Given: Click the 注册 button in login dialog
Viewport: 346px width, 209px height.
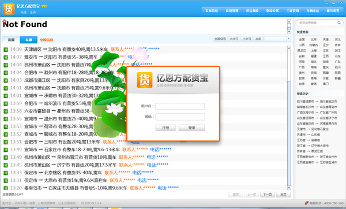Looking at the screenshot, I should tap(166, 128).
